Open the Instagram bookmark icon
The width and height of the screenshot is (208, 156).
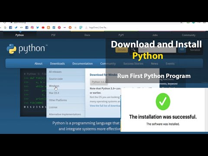[x=32, y=27]
